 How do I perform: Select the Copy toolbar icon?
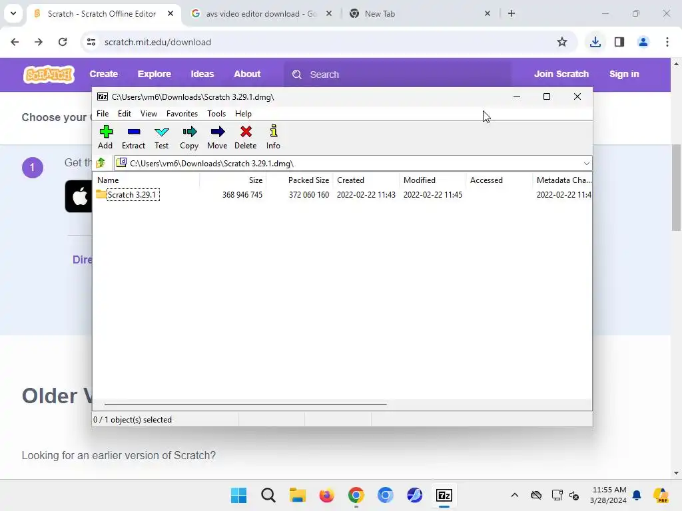click(x=189, y=137)
